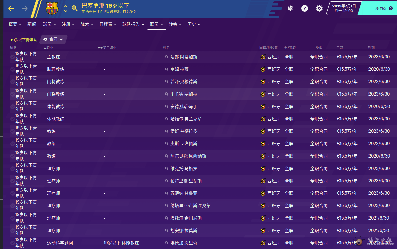This screenshot has height=249, width=397.
Task: Open the 日程表 menu
Action: pyautogui.click(x=108, y=24)
